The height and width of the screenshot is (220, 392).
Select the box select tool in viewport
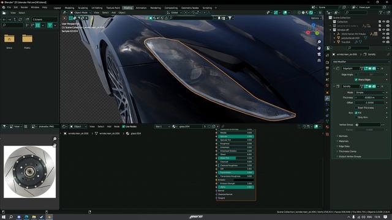coord(71,18)
